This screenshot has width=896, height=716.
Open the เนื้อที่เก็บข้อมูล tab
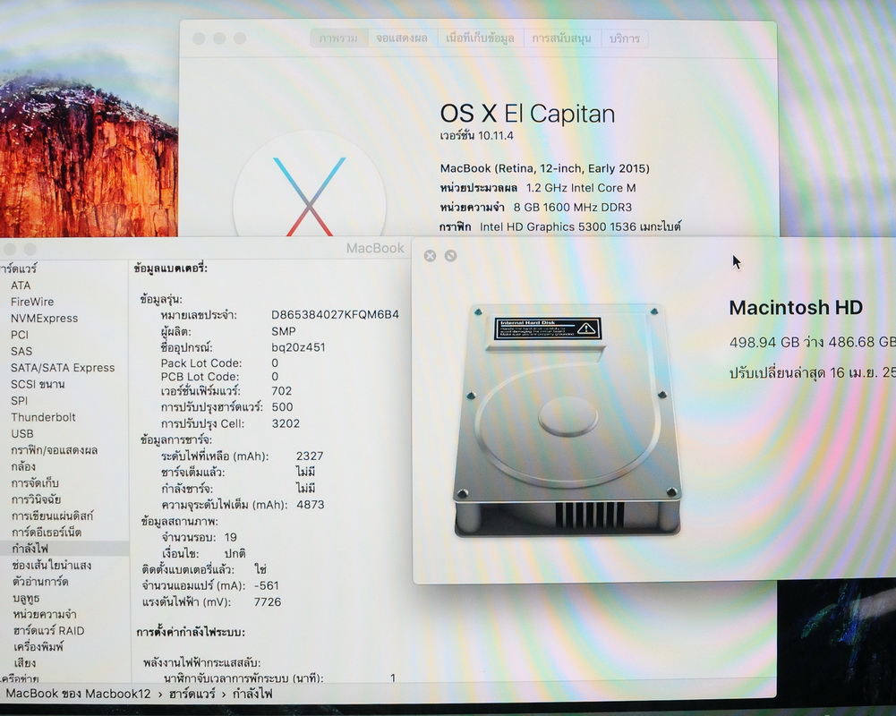click(x=480, y=38)
